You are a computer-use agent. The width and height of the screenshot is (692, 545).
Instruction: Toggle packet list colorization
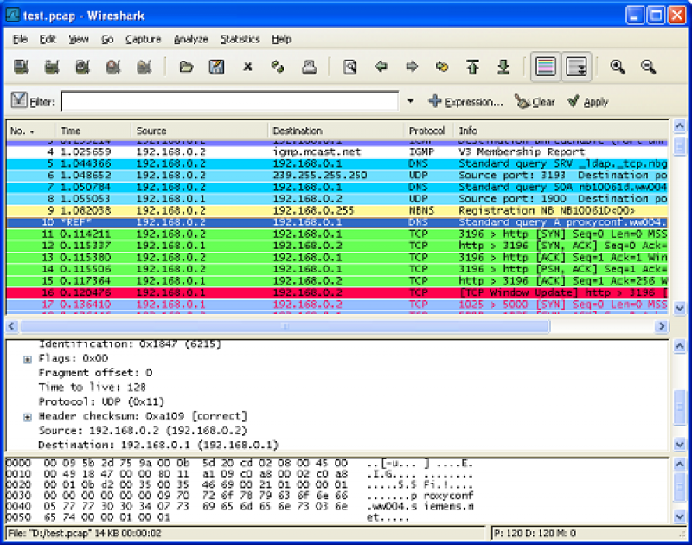pyautogui.click(x=547, y=67)
